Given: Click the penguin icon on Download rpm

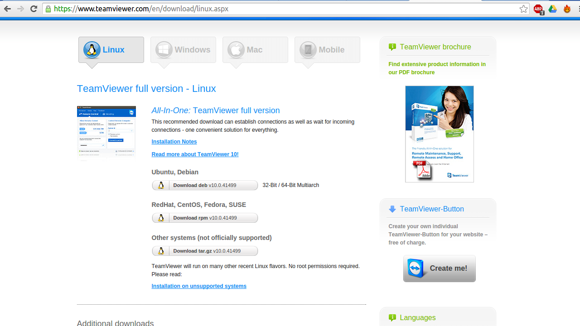Looking at the screenshot, I should point(161,218).
